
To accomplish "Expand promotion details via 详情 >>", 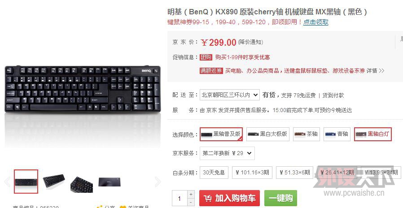I will [375, 71].
